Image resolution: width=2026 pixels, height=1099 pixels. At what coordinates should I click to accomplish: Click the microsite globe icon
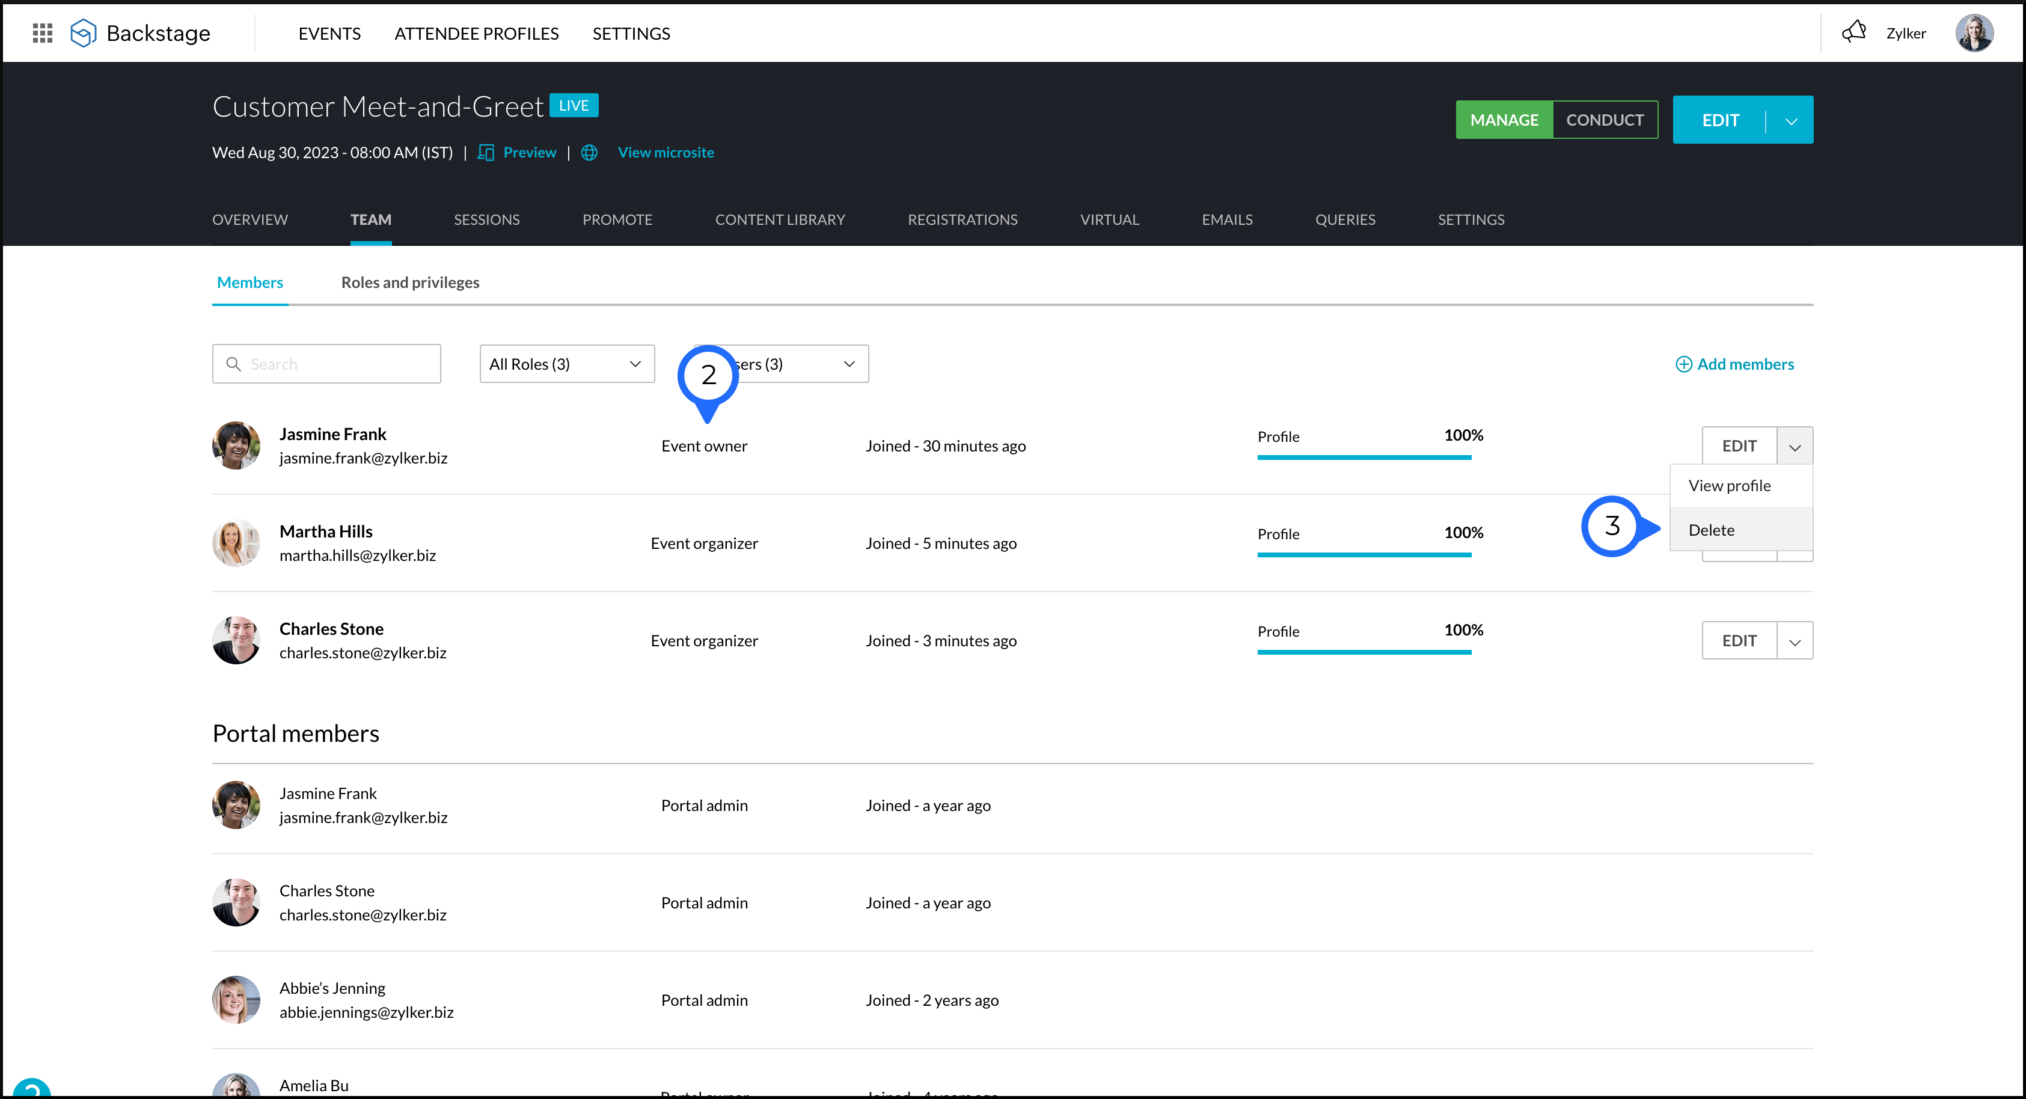589,153
